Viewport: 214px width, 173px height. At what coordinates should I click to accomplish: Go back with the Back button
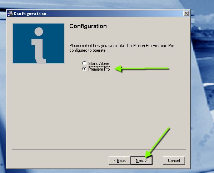pyautogui.click(x=120, y=161)
